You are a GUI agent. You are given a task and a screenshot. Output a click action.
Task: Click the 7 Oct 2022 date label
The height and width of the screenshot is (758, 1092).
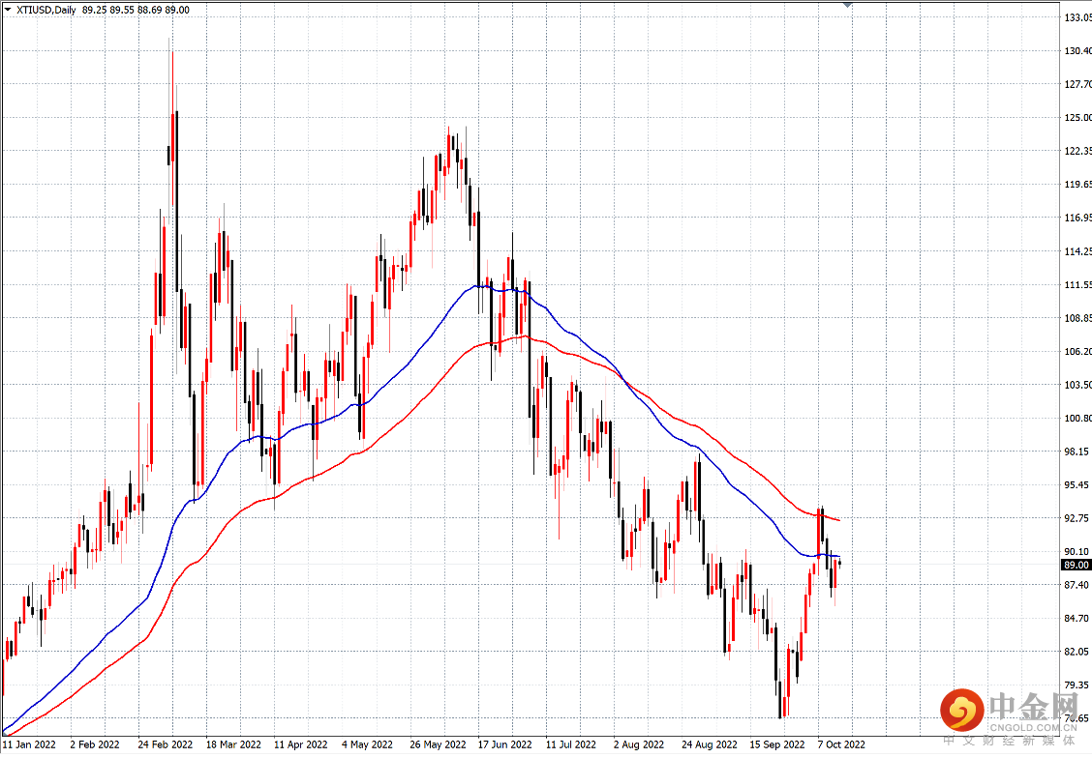pyautogui.click(x=841, y=744)
